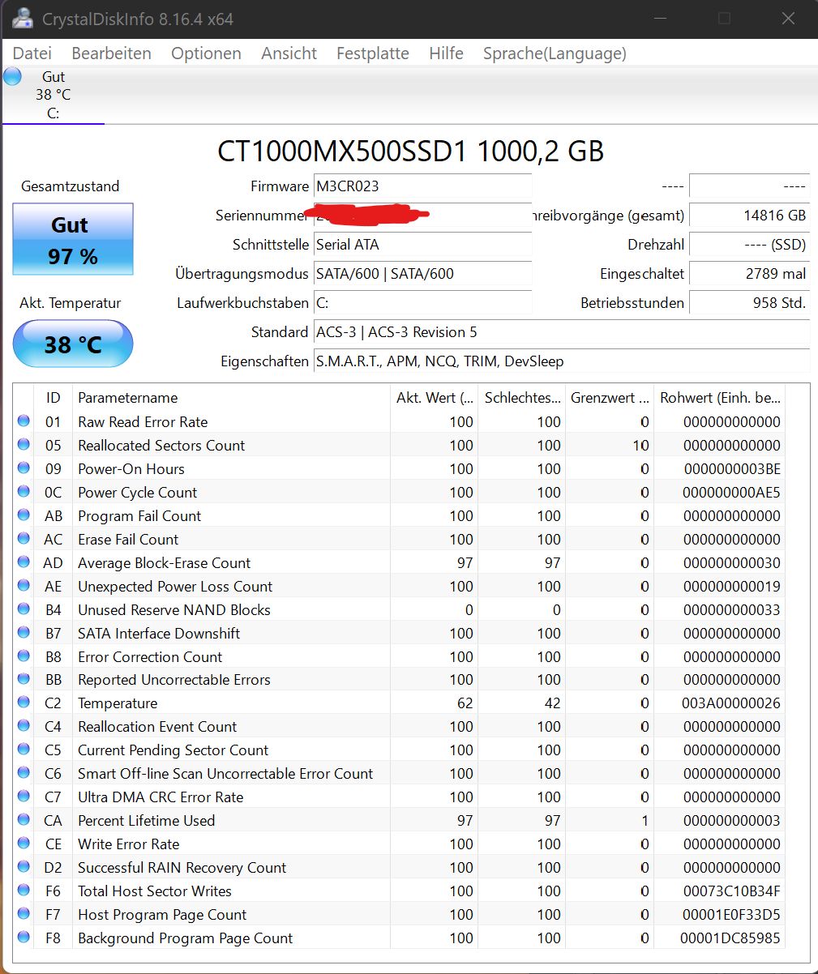
Task: Click the CrystalDiskInfo application icon in the title bar
Action: [22, 19]
